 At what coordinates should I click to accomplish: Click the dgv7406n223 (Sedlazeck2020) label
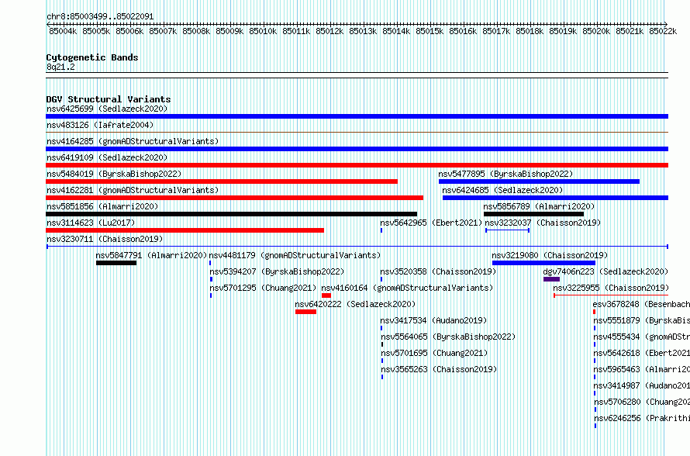point(605,271)
